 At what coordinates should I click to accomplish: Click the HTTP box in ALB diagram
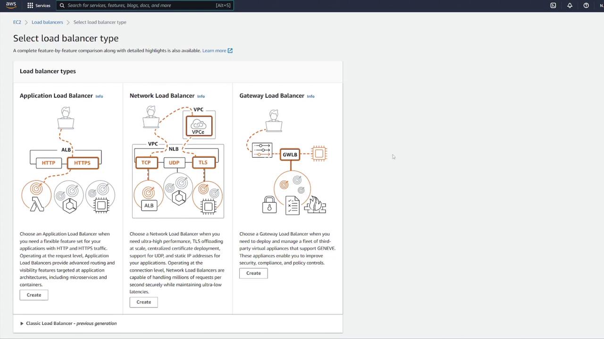(x=49, y=163)
